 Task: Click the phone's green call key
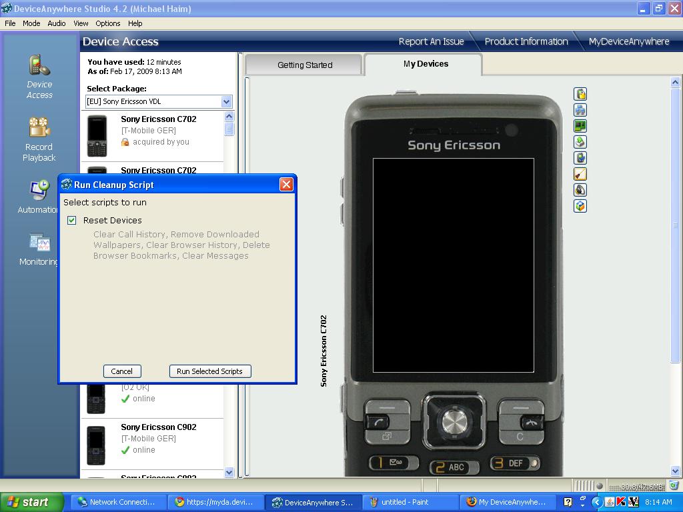pyautogui.click(x=378, y=421)
